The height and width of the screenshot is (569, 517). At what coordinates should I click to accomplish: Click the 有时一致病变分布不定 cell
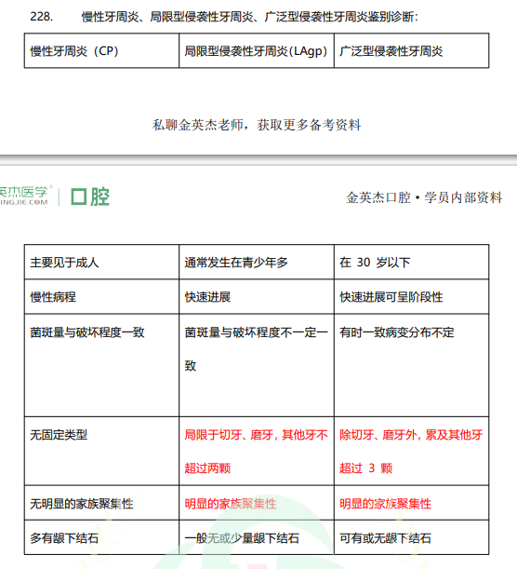pyautogui.click(x=411, y=365)
